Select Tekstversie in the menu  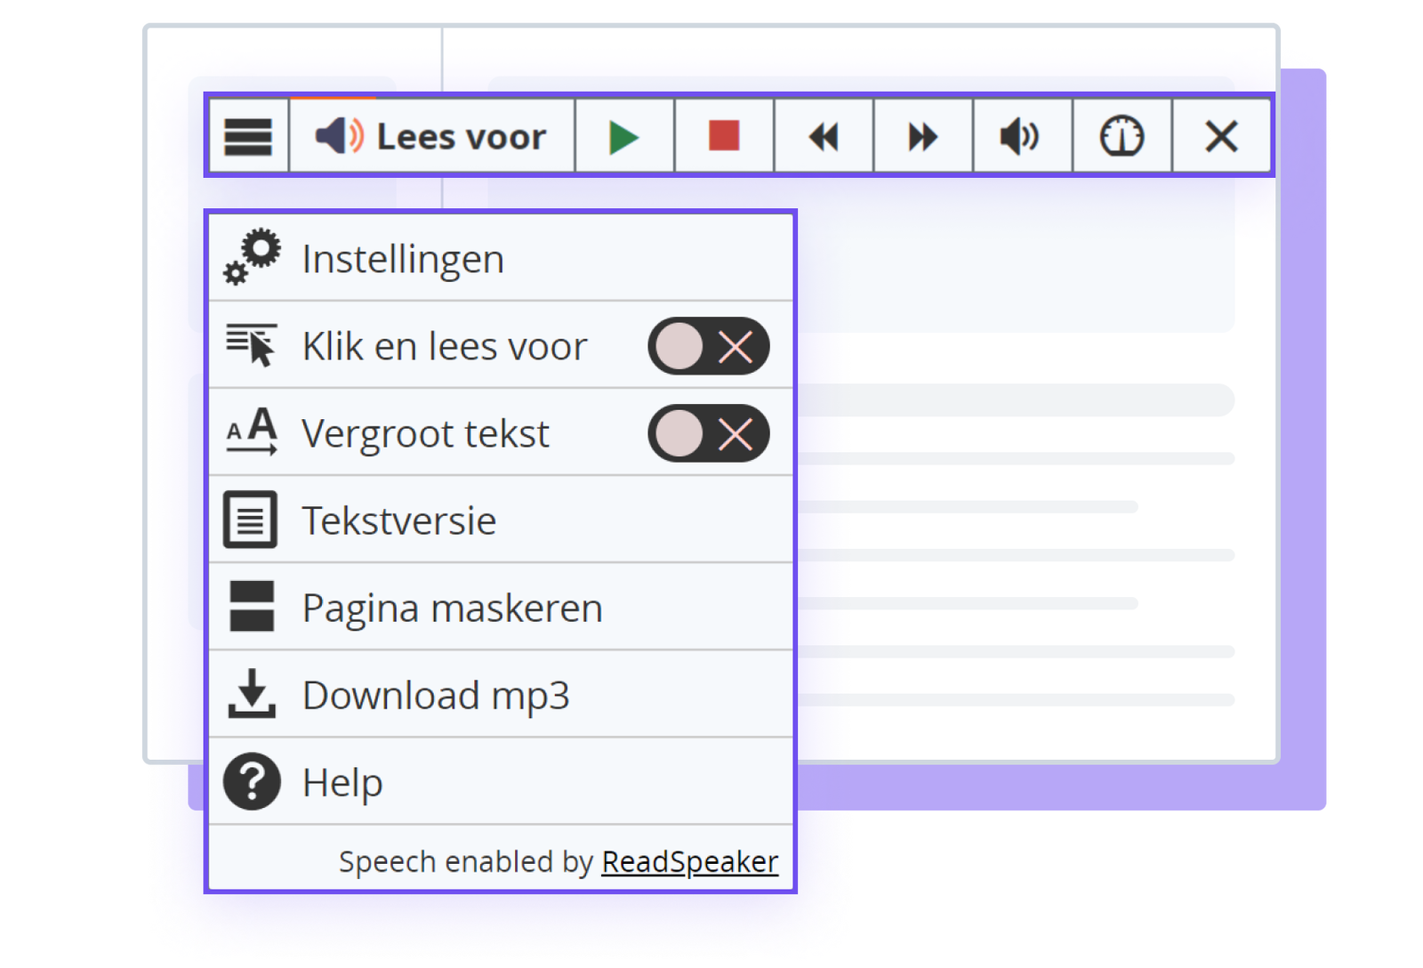[x=399, y=520]
